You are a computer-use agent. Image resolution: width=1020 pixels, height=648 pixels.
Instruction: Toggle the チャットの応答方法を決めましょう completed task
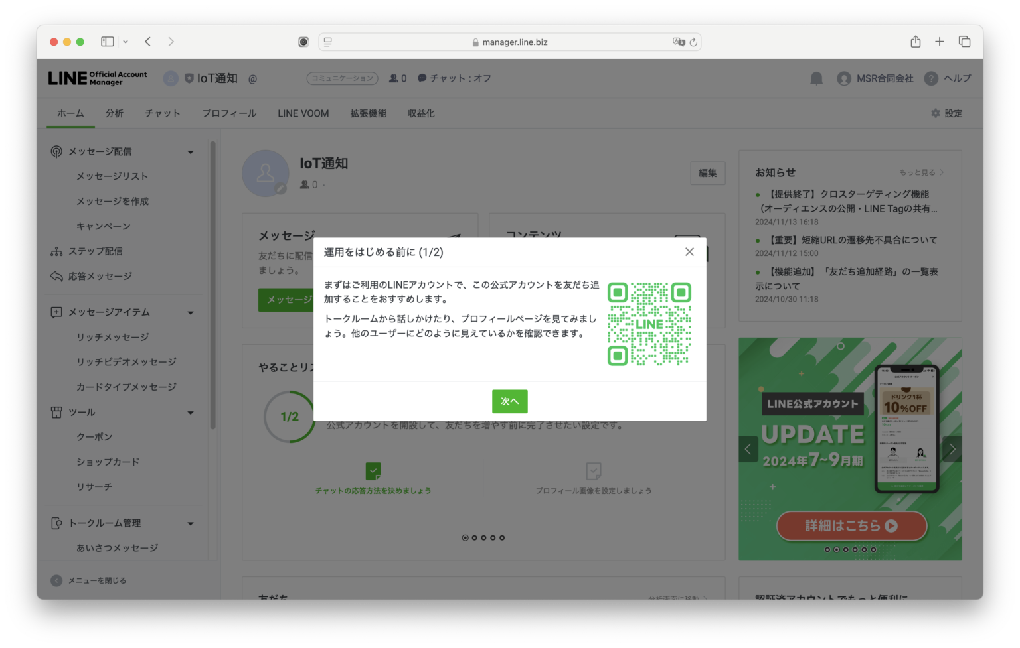(x=373, y=472)
